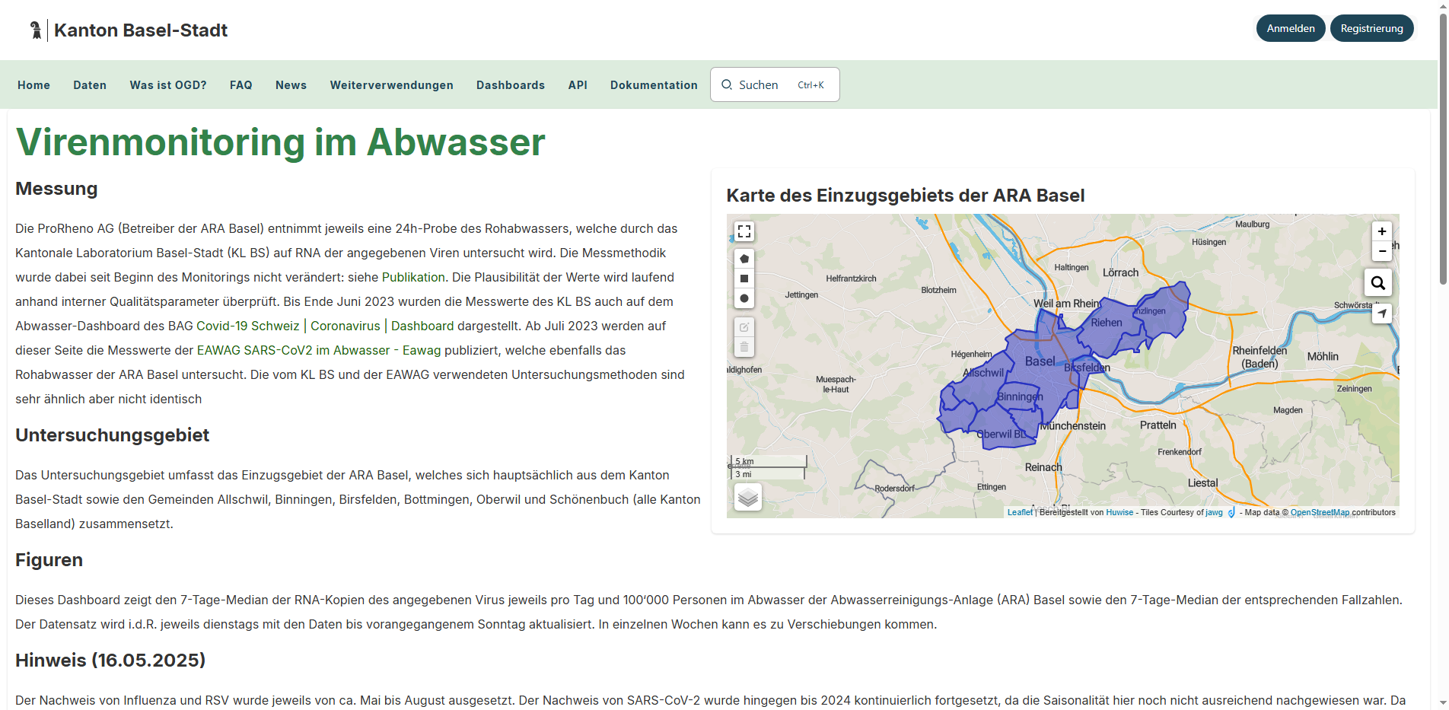The image size is (1449, 710).
Task: Zoom out on the map
Action: (x=1382, y=251)
